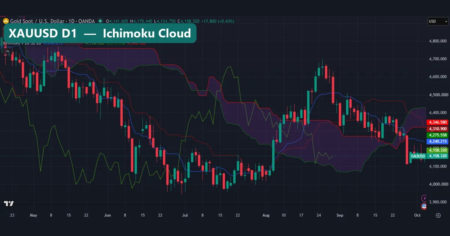
Task: Click the red 4,346.580 price label
Action: (x=438, y=122)
